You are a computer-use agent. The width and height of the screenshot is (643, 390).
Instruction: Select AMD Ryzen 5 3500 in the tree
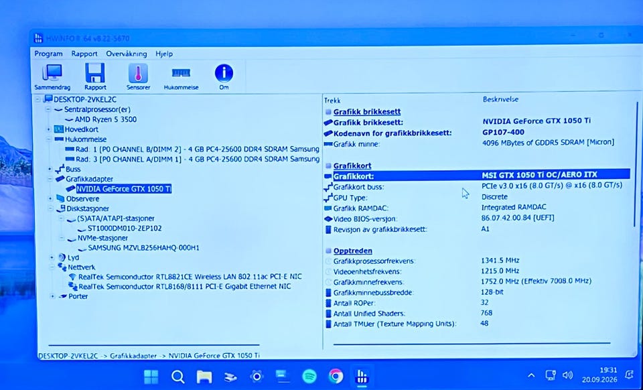click(x=106, y=119)
